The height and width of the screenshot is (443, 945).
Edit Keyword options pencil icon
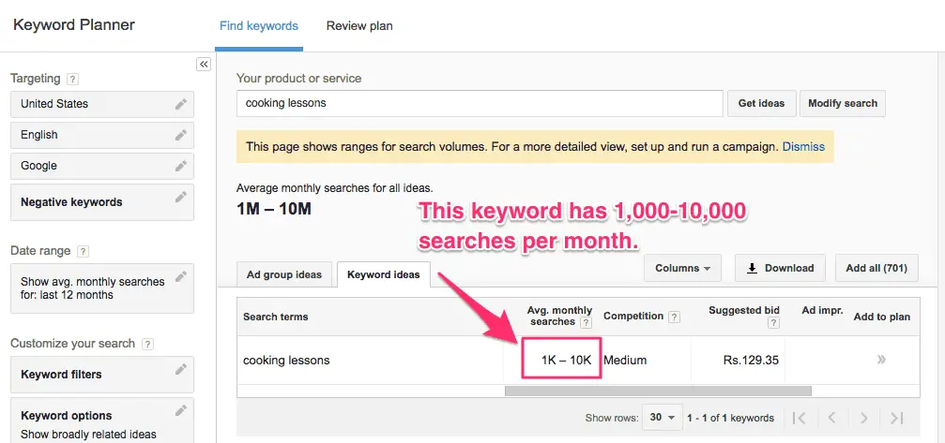(x=181, y=410)
